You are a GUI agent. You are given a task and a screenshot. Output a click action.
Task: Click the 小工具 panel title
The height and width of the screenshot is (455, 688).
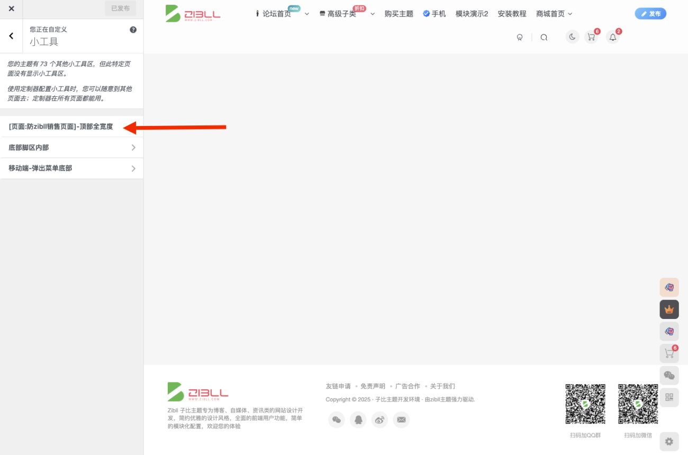(44, 42)
